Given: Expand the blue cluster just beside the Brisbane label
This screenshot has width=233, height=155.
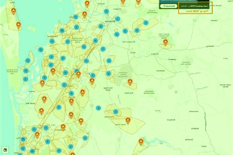Looking at the screenshot, I should [x=118, y=19].
